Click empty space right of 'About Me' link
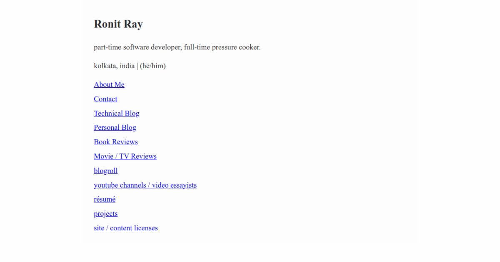The width and height of the screenshot is (500, 262). (250, 84)
